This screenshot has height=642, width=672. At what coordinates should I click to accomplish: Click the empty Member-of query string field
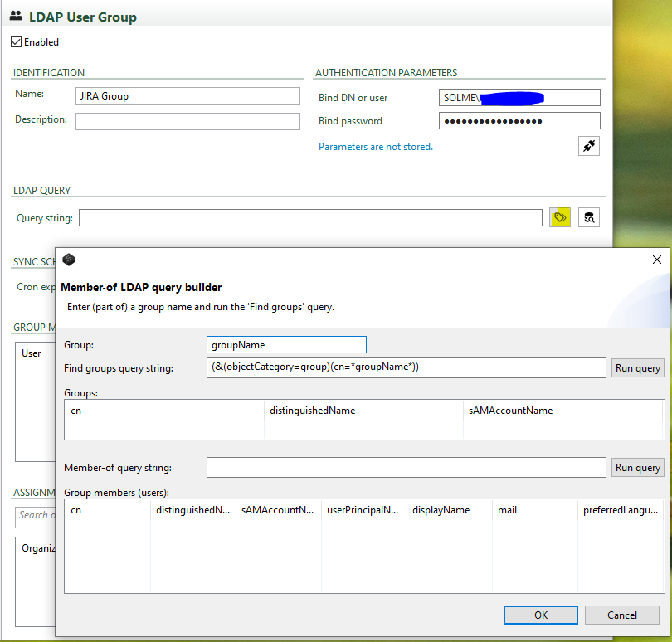pyautogui.click(x=407, y=468)
